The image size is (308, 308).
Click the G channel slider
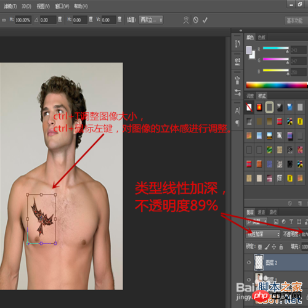pyautogui.click(x=275, y=59)
